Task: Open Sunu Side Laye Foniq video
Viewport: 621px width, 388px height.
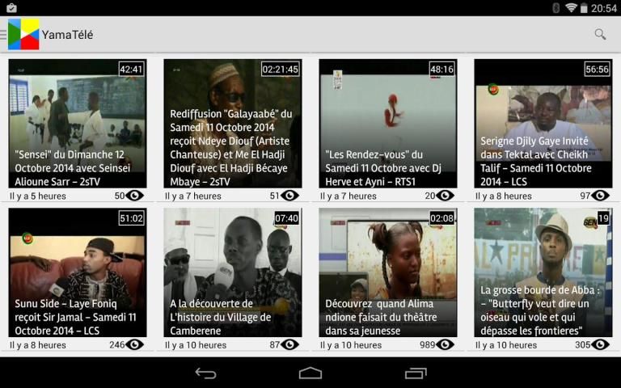Action: click(78, 272)
